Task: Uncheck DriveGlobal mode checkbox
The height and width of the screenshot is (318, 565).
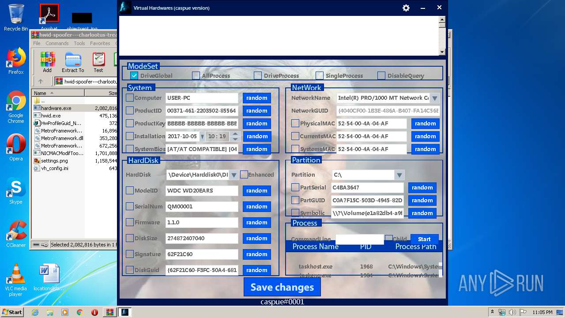Action: coord(134,76)
